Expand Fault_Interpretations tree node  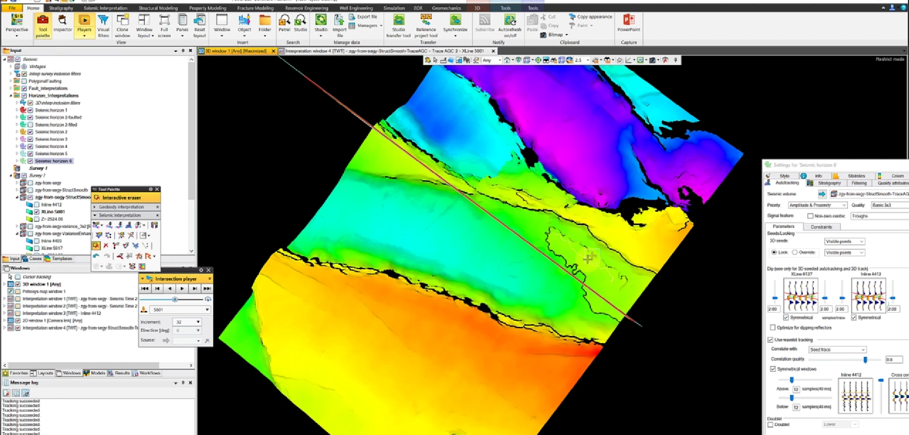(11, 88)
